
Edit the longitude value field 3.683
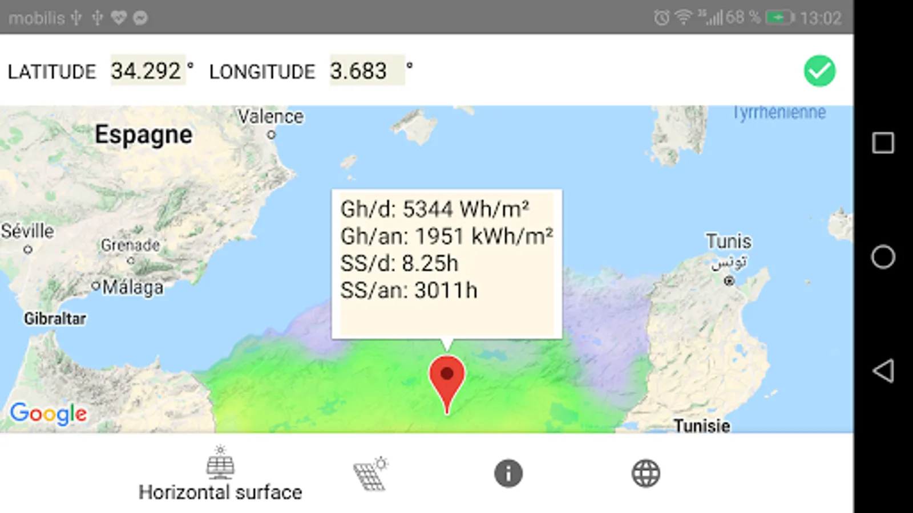click(367, 70)
